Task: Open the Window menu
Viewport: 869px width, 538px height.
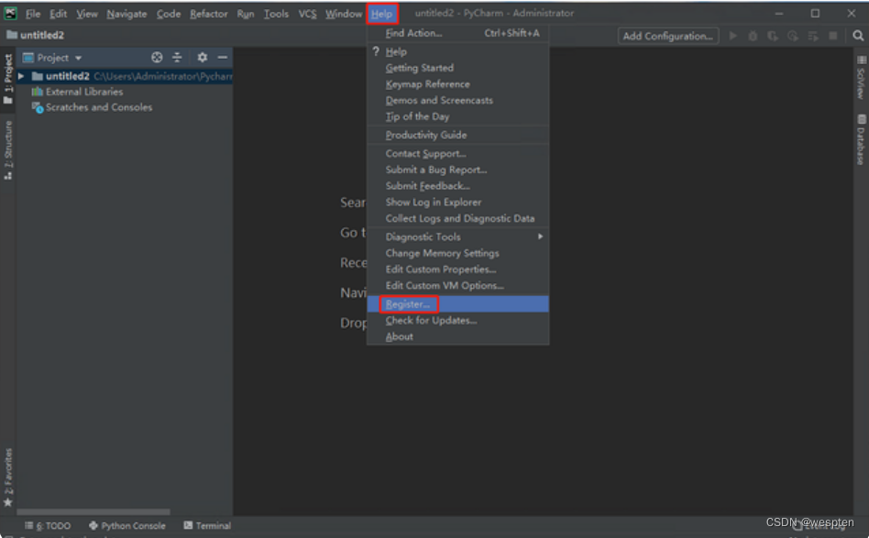Action: (x=344, y=14)
